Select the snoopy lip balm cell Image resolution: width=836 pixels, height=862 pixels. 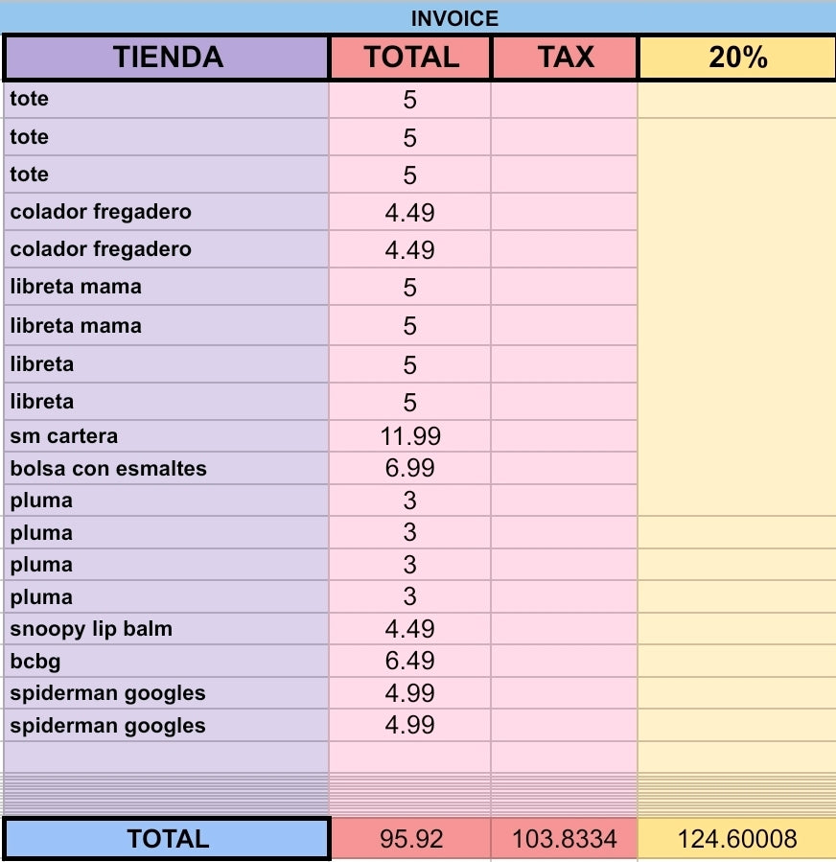(167, 629)
